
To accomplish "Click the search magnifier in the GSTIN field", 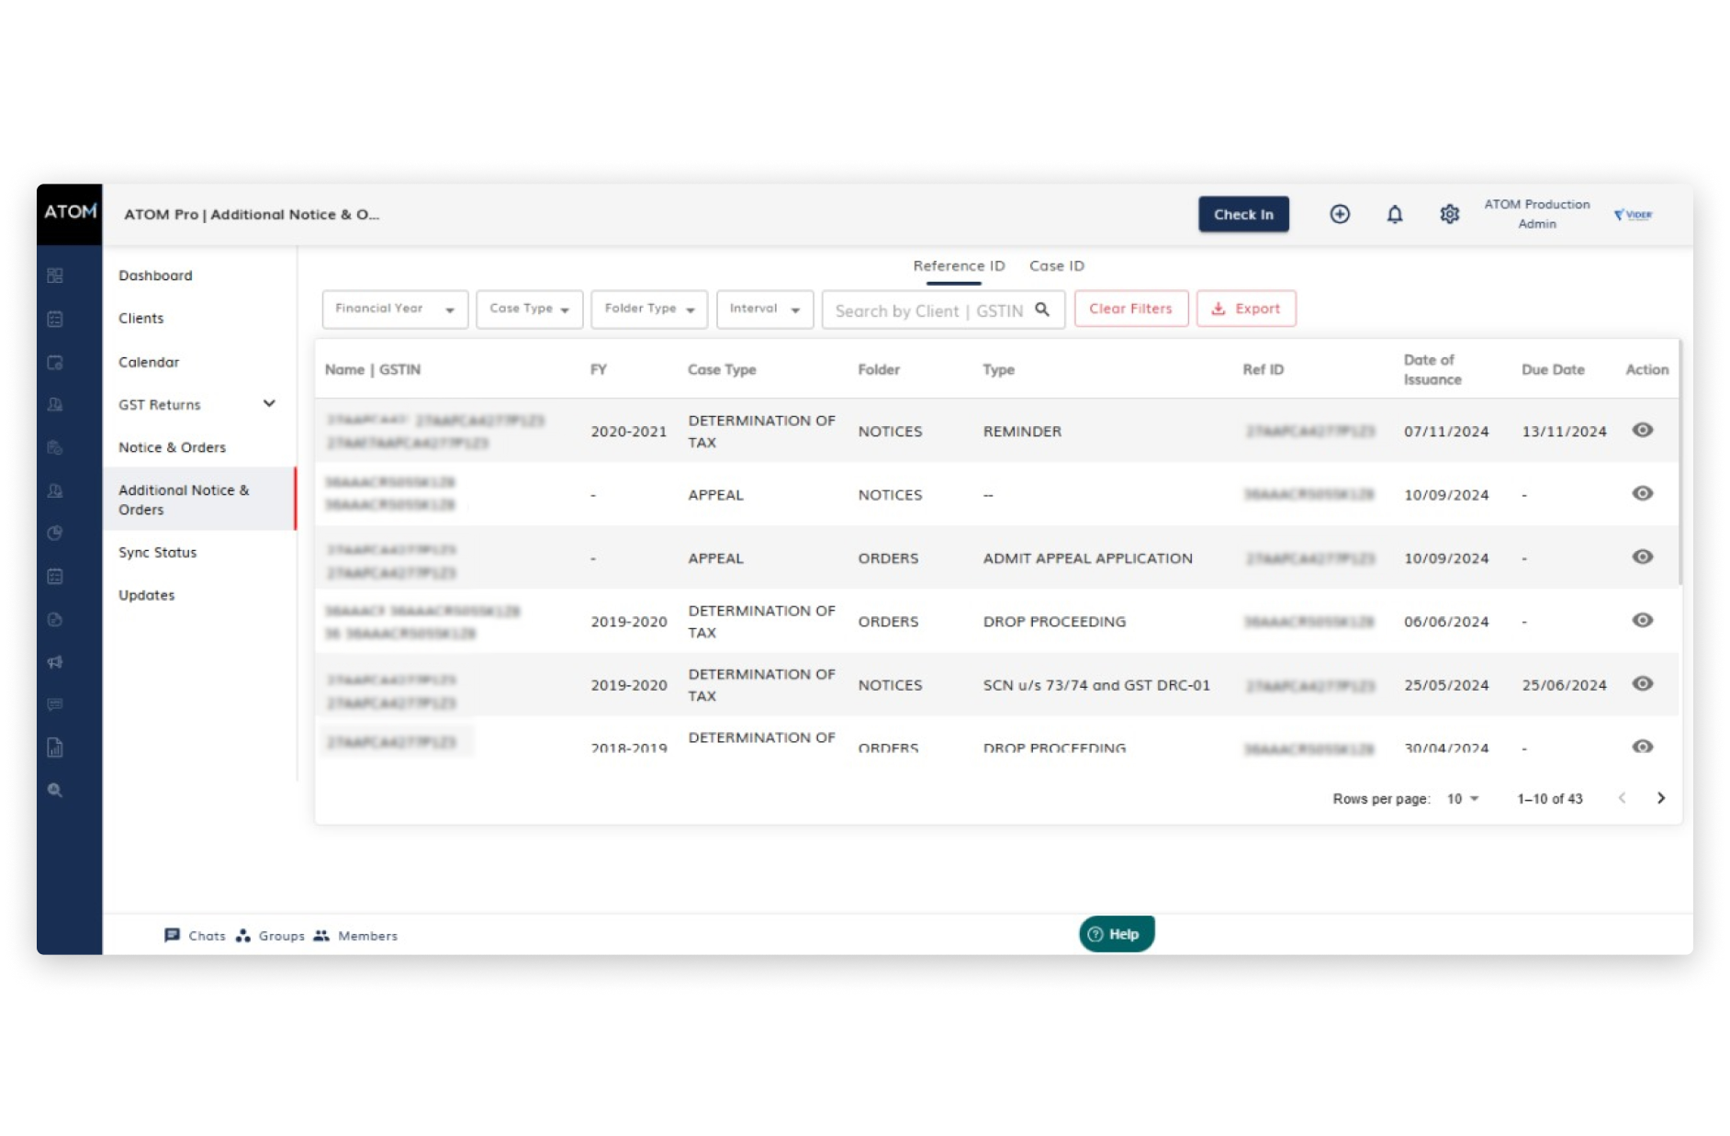I will (x=1042, y=309).
